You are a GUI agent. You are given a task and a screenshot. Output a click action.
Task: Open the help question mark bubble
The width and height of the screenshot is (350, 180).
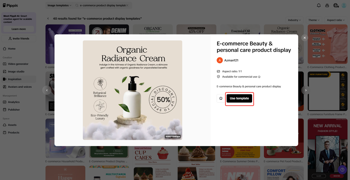(x=342, y=169)
